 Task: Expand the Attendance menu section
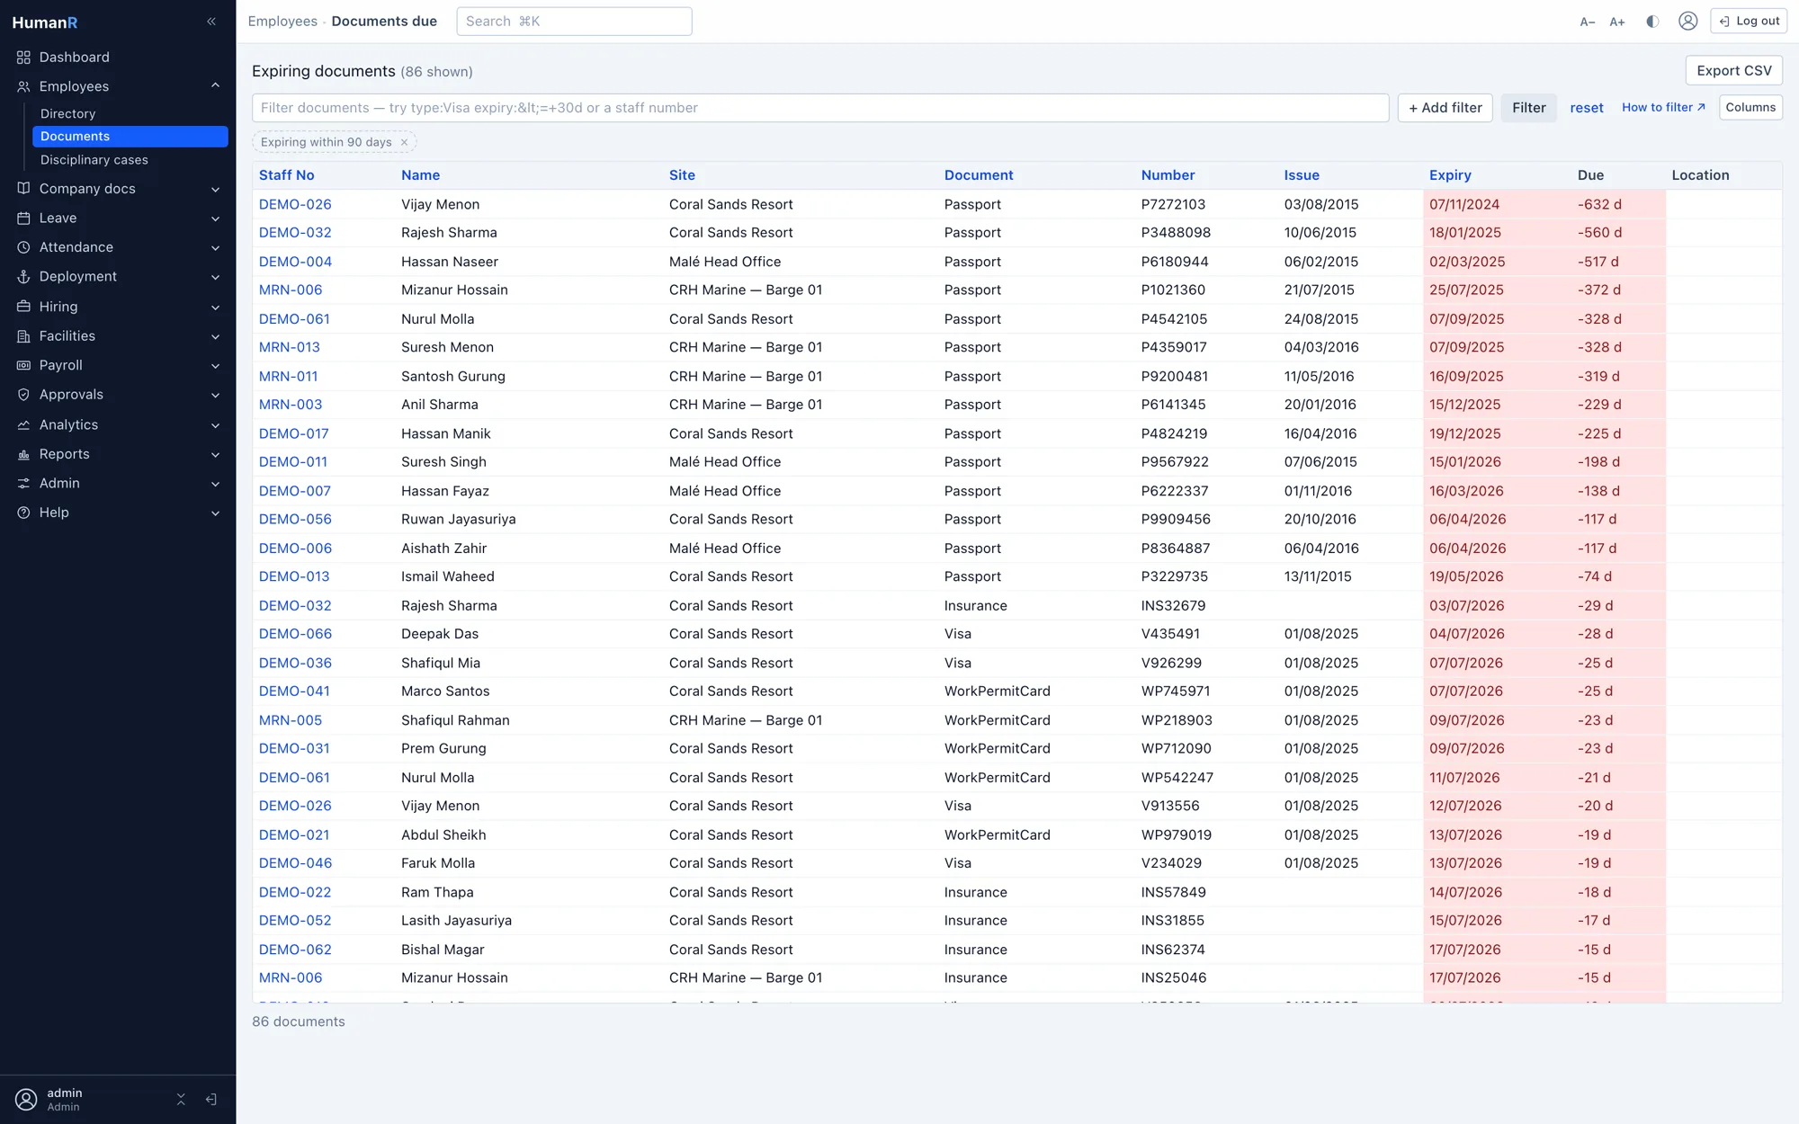(215, 247)
